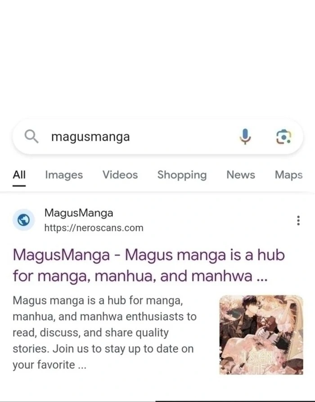Tap the magnifying glass search icon
The width and height of the screenshot is (315, 402).
coord(31,136)
